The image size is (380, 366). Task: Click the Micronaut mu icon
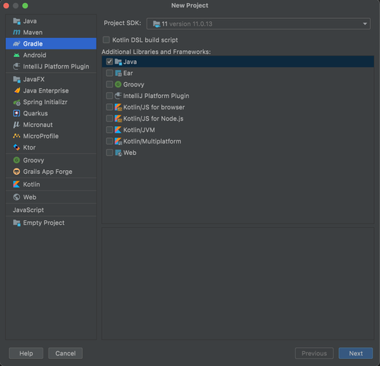pyautogui.click(x=16, y=125)
